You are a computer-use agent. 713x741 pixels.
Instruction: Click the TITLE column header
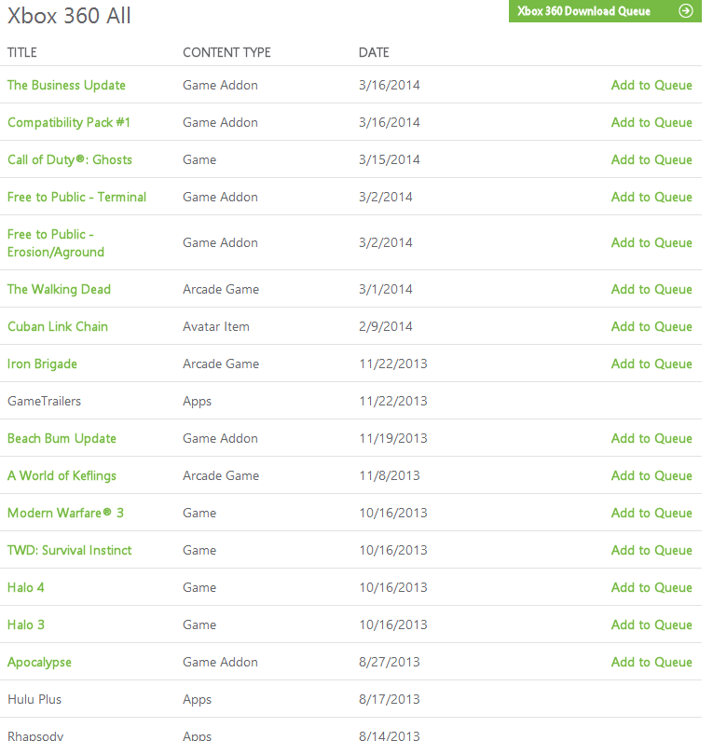pos(22,52)
